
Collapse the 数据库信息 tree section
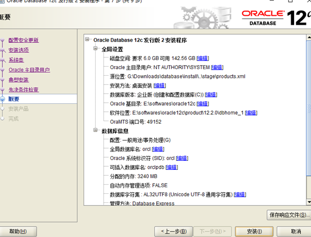point(96,130)
